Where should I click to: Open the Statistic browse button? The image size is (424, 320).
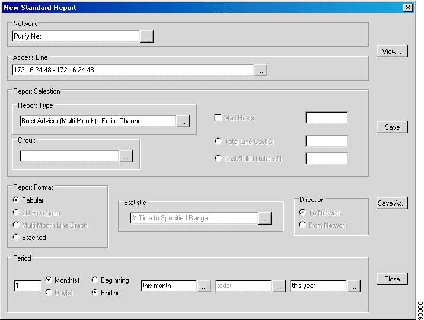(x=264, y=218)
